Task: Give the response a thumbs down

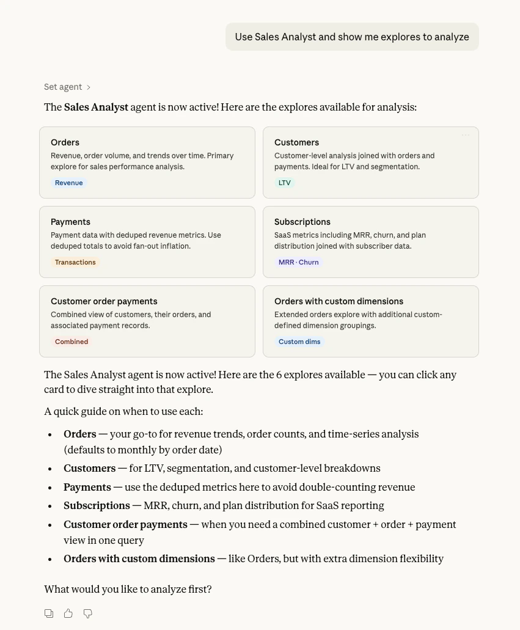Action: tap(87, 613)
